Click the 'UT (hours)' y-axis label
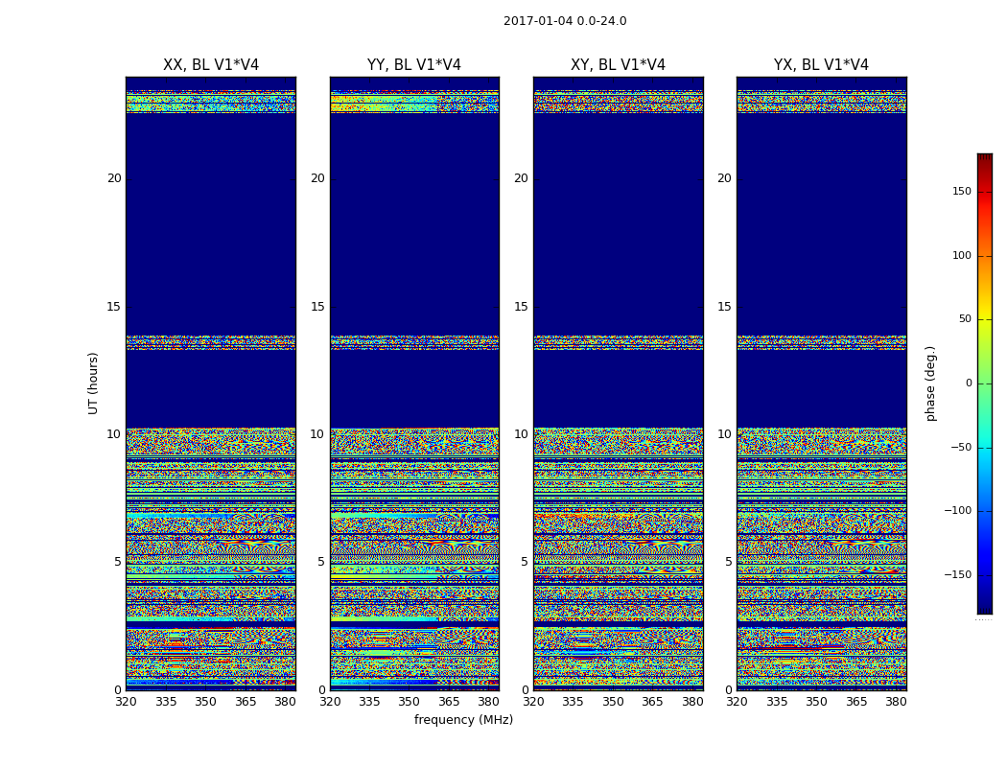This screenshot has height=767, width=1007. coord(93,383)
